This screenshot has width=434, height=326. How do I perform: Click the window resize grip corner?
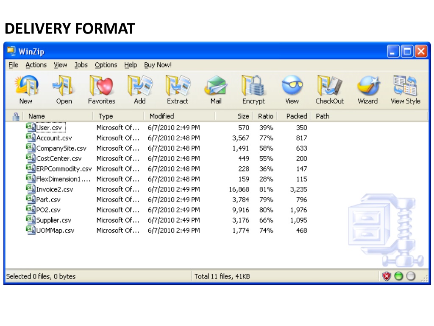pyautogui.click(x=425, y=278)
